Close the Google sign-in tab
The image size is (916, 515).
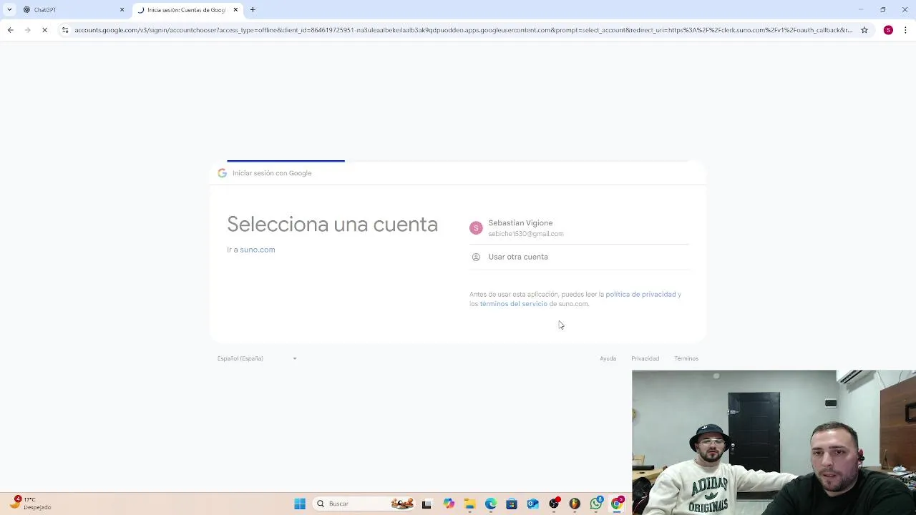(x=235, y=10)
